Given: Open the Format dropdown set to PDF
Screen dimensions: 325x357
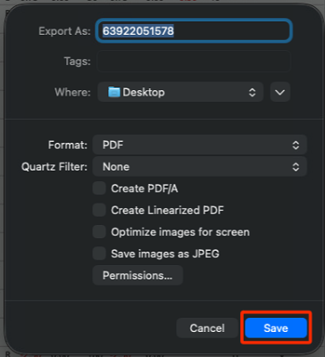Looking at the screenshot, I should pos(200,145).
